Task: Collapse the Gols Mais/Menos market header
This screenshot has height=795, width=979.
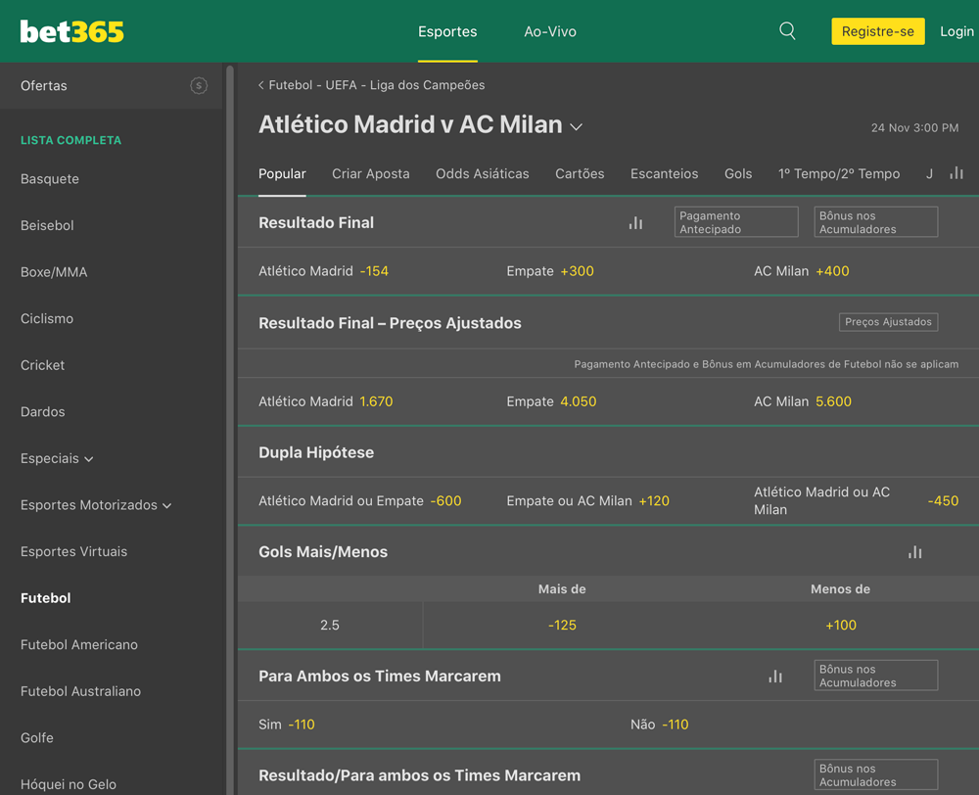Action: [323, 552]
